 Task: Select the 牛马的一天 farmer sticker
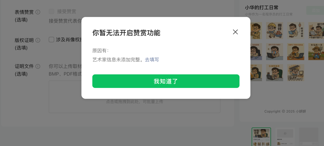316,52
